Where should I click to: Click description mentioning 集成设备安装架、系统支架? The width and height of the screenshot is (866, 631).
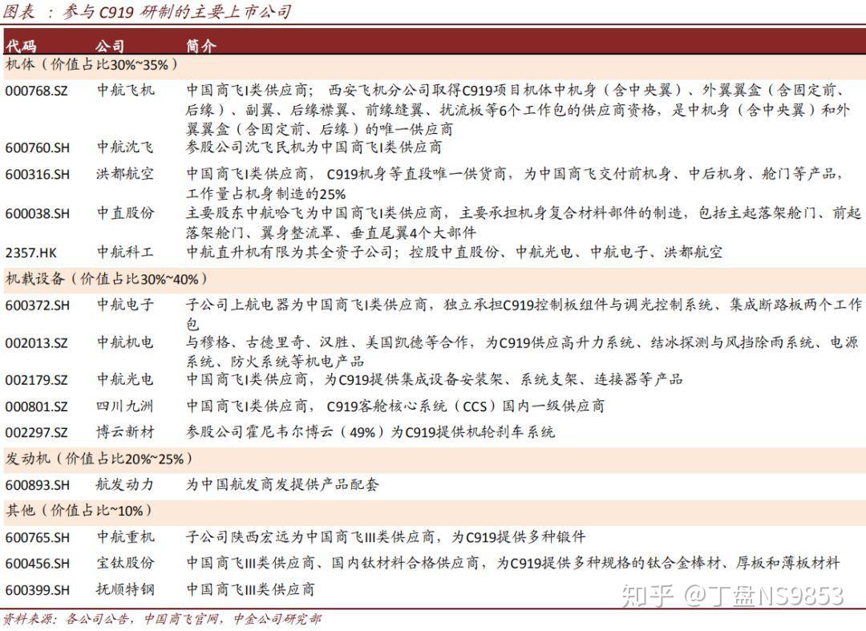[434, 379]
